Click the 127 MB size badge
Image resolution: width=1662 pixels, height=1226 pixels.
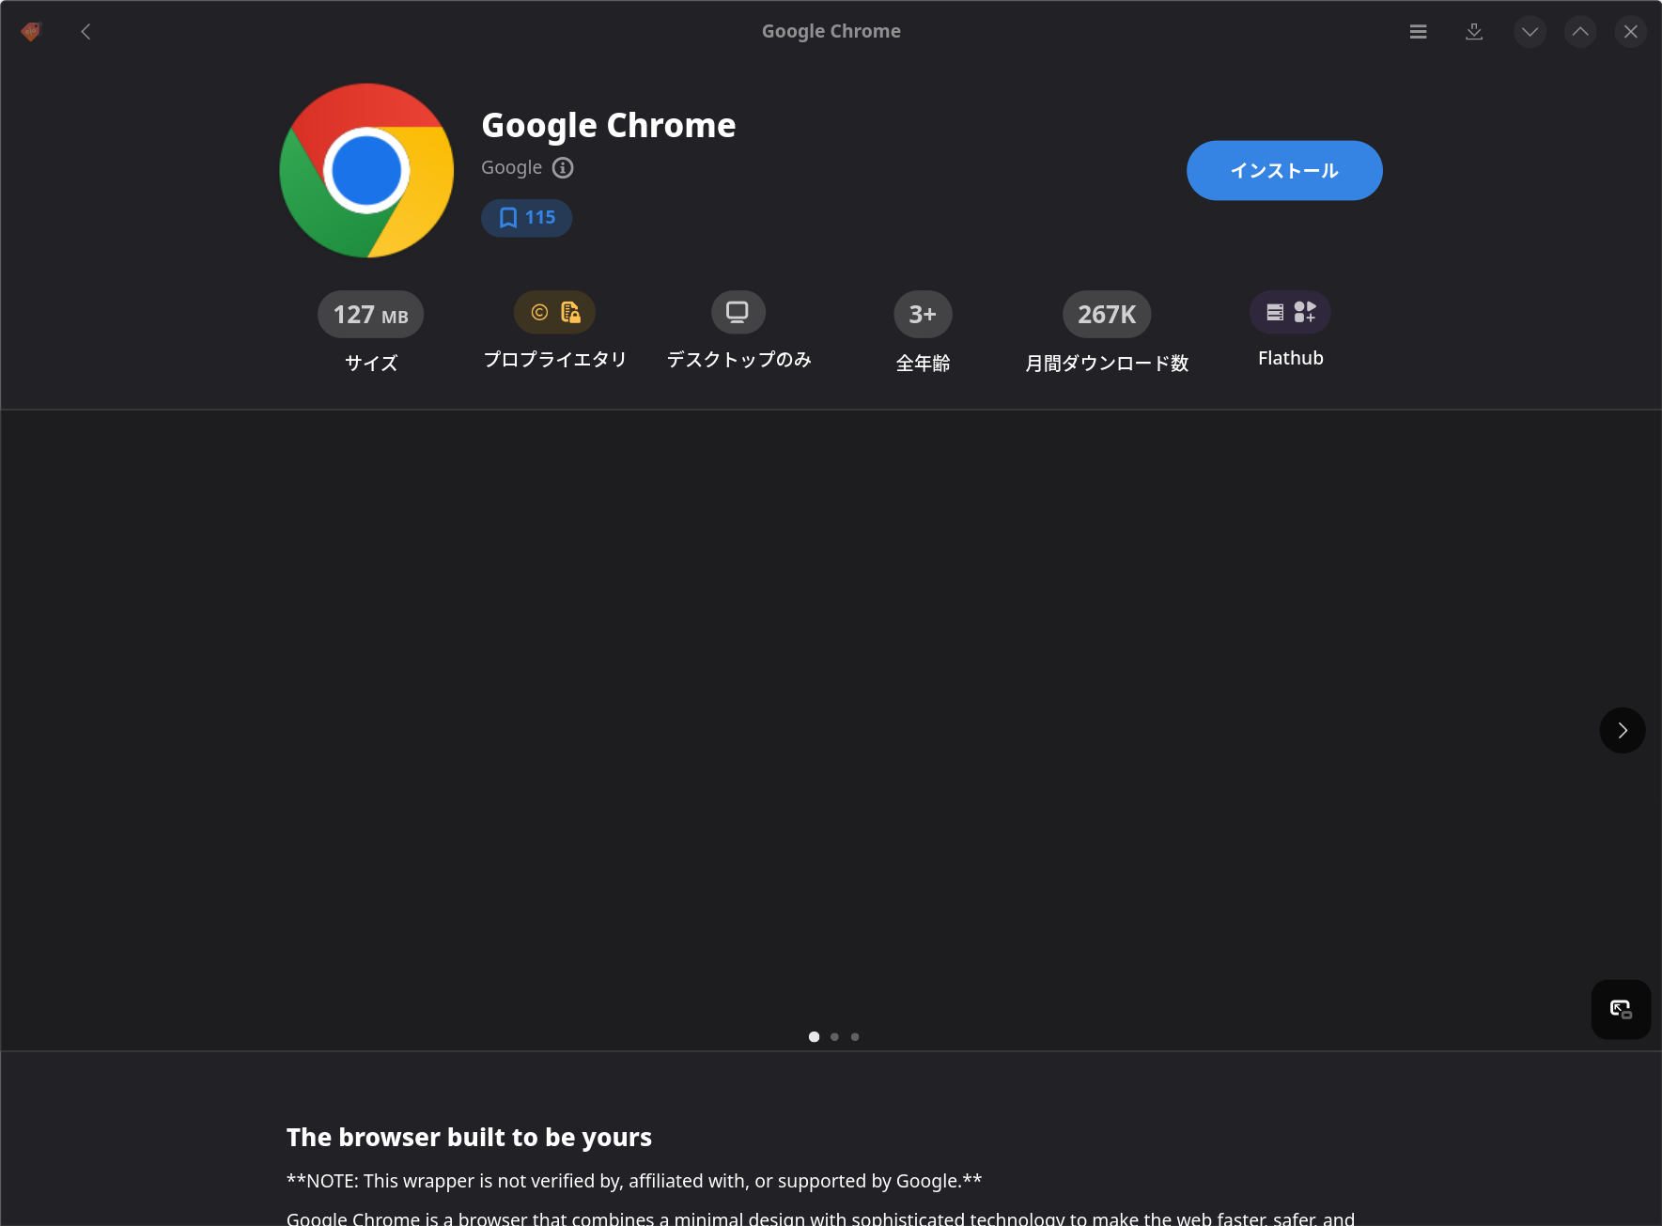point(370,314)
